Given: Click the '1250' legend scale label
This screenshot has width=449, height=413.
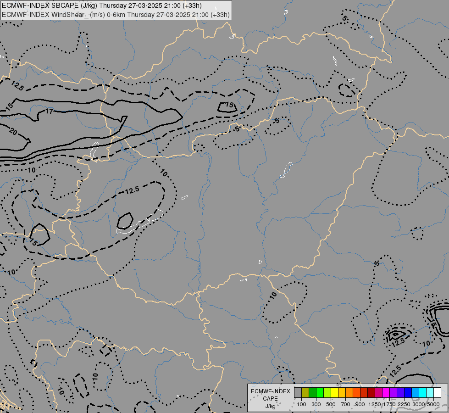Looking at the screenshot, I should [x=375, y=404].
